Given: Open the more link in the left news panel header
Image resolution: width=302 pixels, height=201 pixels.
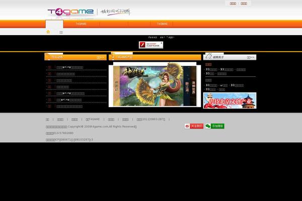Looking at the screenshot, I should click(100, 57).
